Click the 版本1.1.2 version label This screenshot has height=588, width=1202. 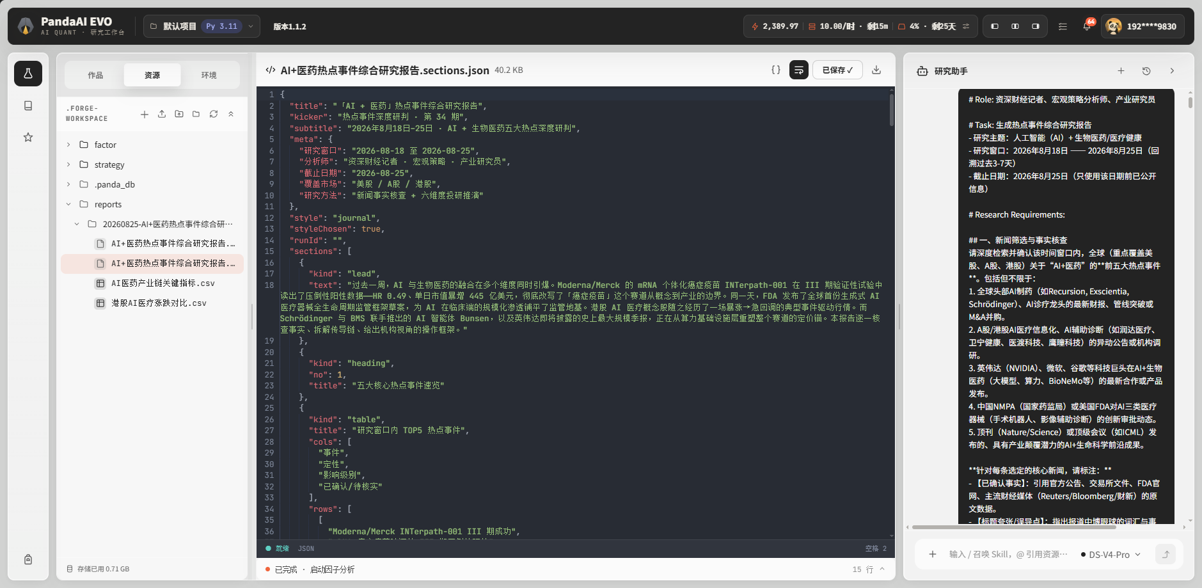point(290,26)
